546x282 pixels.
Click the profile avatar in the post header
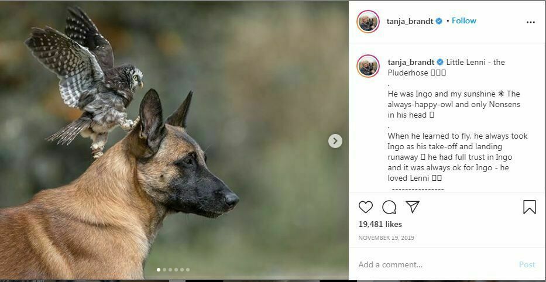click(x=368, y=22)
